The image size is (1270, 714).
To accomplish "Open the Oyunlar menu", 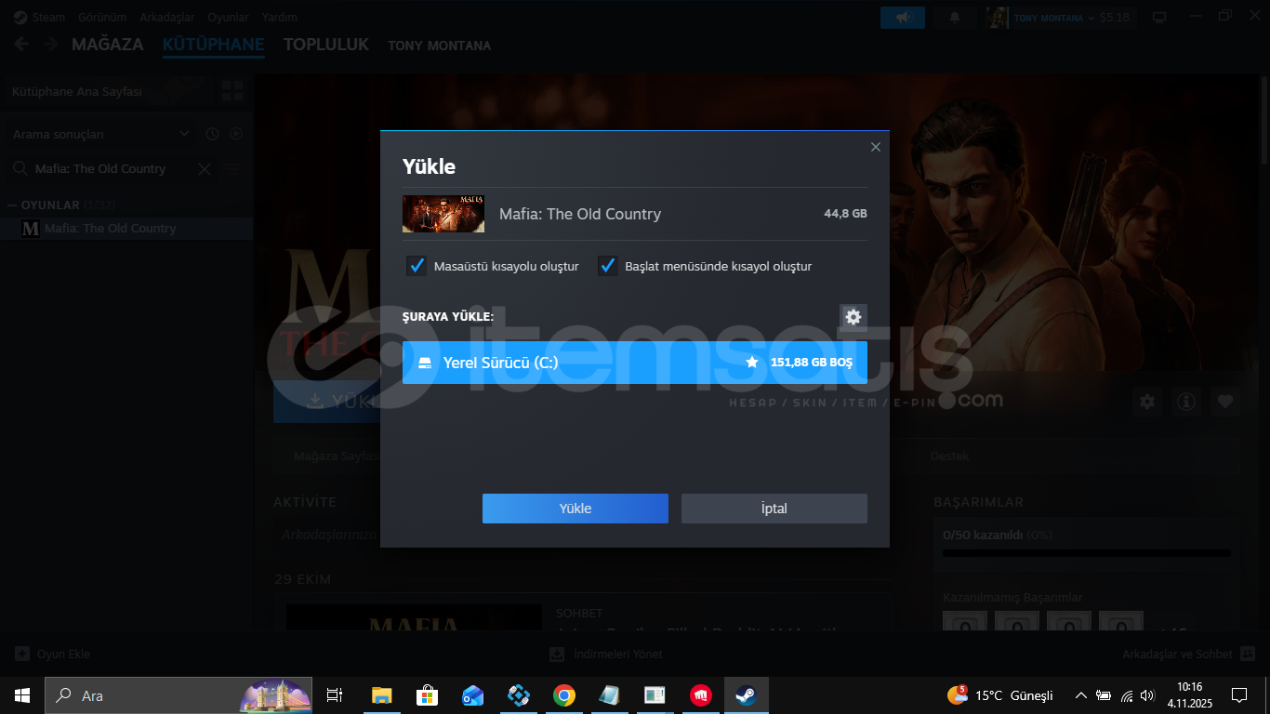I will 228,17.
